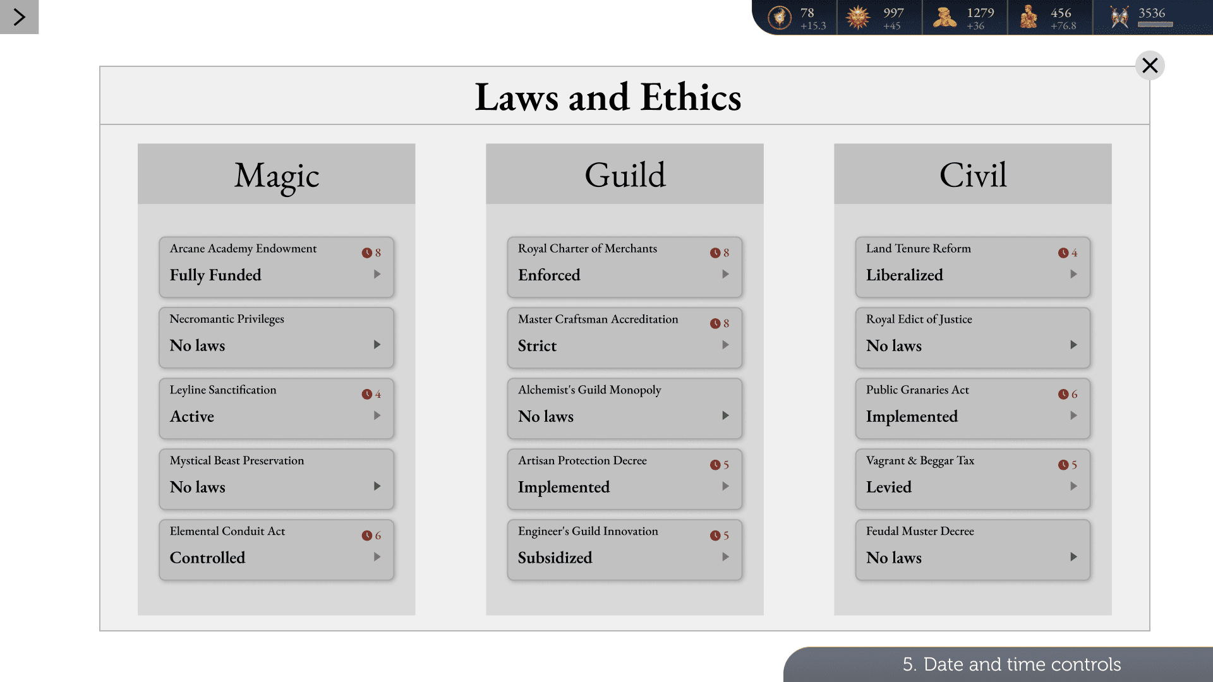This screenshot has height=682, width=1213.
Task: Click the Liberalized status text
Action: click(x=904, y=275)
